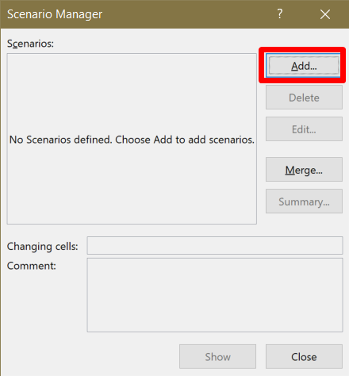
Task: Click the Delete button
Action: 304,98
